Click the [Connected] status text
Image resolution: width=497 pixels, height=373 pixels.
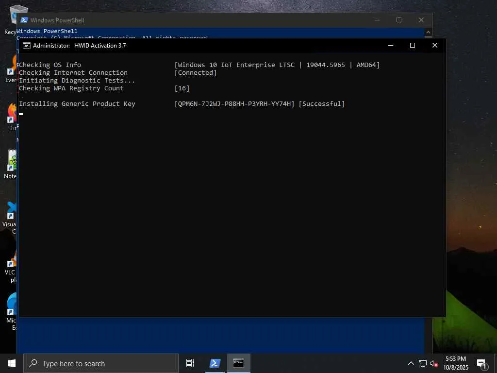point(196,73)
